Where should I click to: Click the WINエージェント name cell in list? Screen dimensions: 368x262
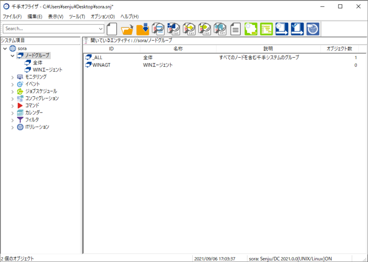pyautogui.click(x=158, y=65)
